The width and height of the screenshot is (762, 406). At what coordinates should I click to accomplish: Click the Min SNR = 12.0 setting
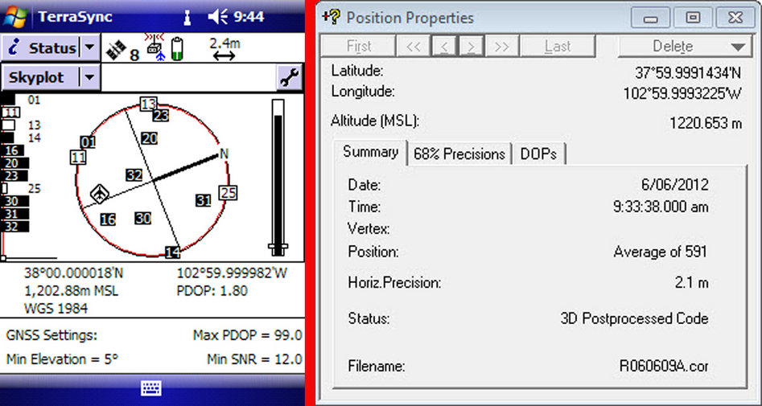[254, 360]
